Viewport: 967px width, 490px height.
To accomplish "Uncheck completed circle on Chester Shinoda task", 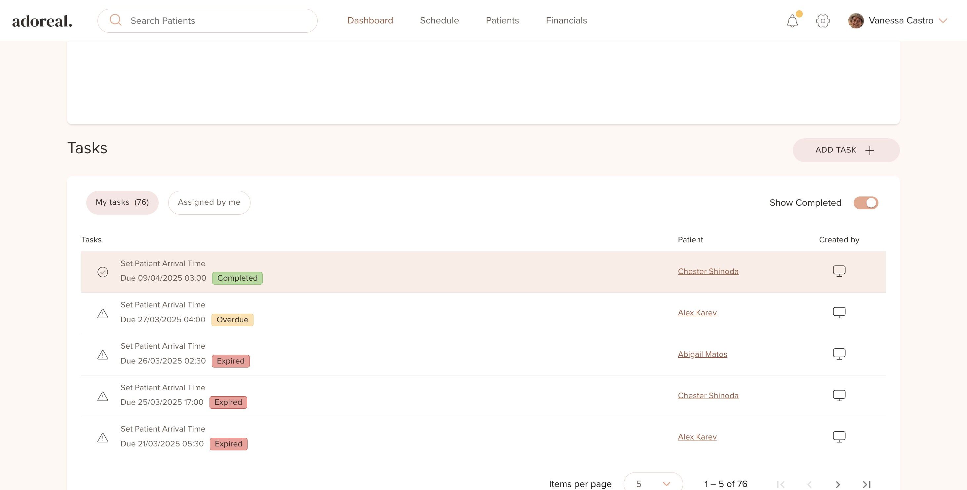I will tap(102, 272).
